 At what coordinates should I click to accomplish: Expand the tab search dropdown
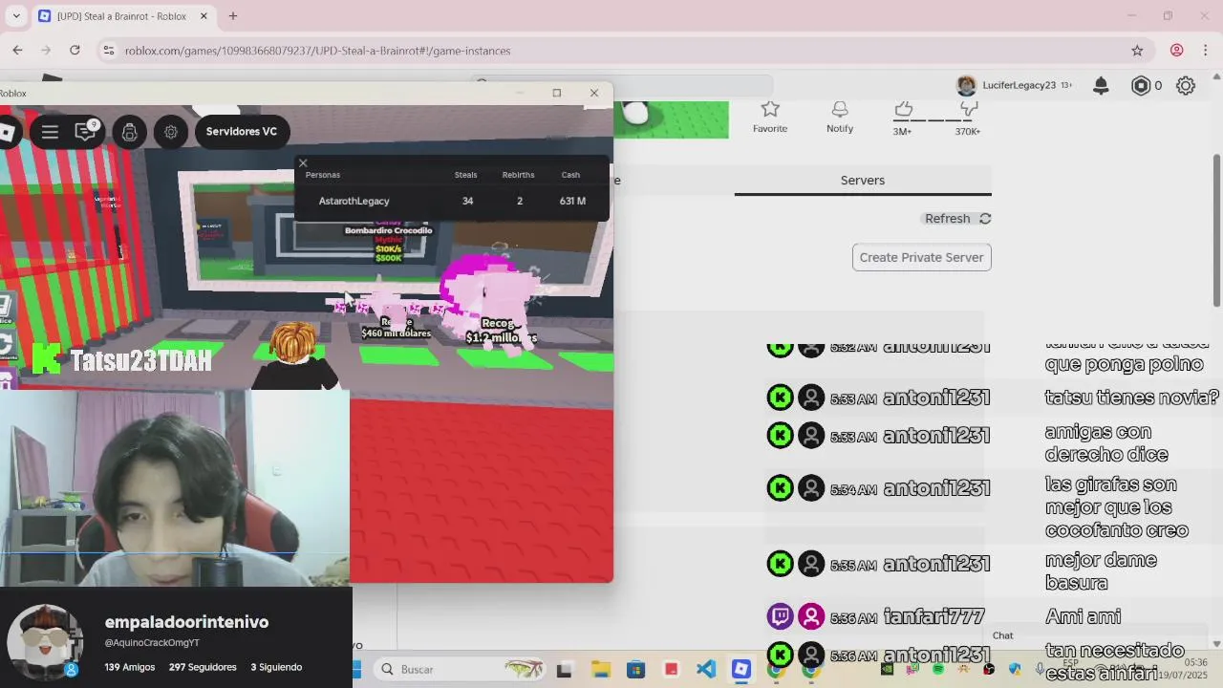point(16,16)
